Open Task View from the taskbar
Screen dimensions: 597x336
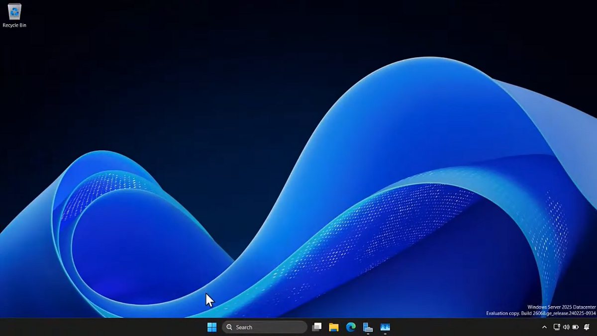tap(317, 327)
